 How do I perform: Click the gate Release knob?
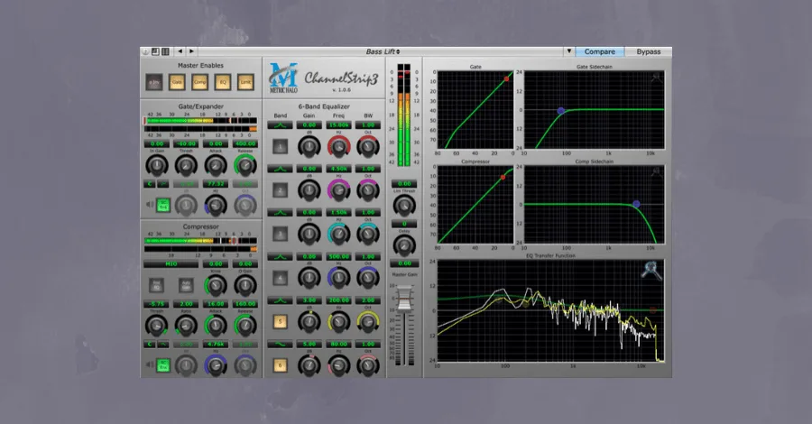(x=245, y=166)
